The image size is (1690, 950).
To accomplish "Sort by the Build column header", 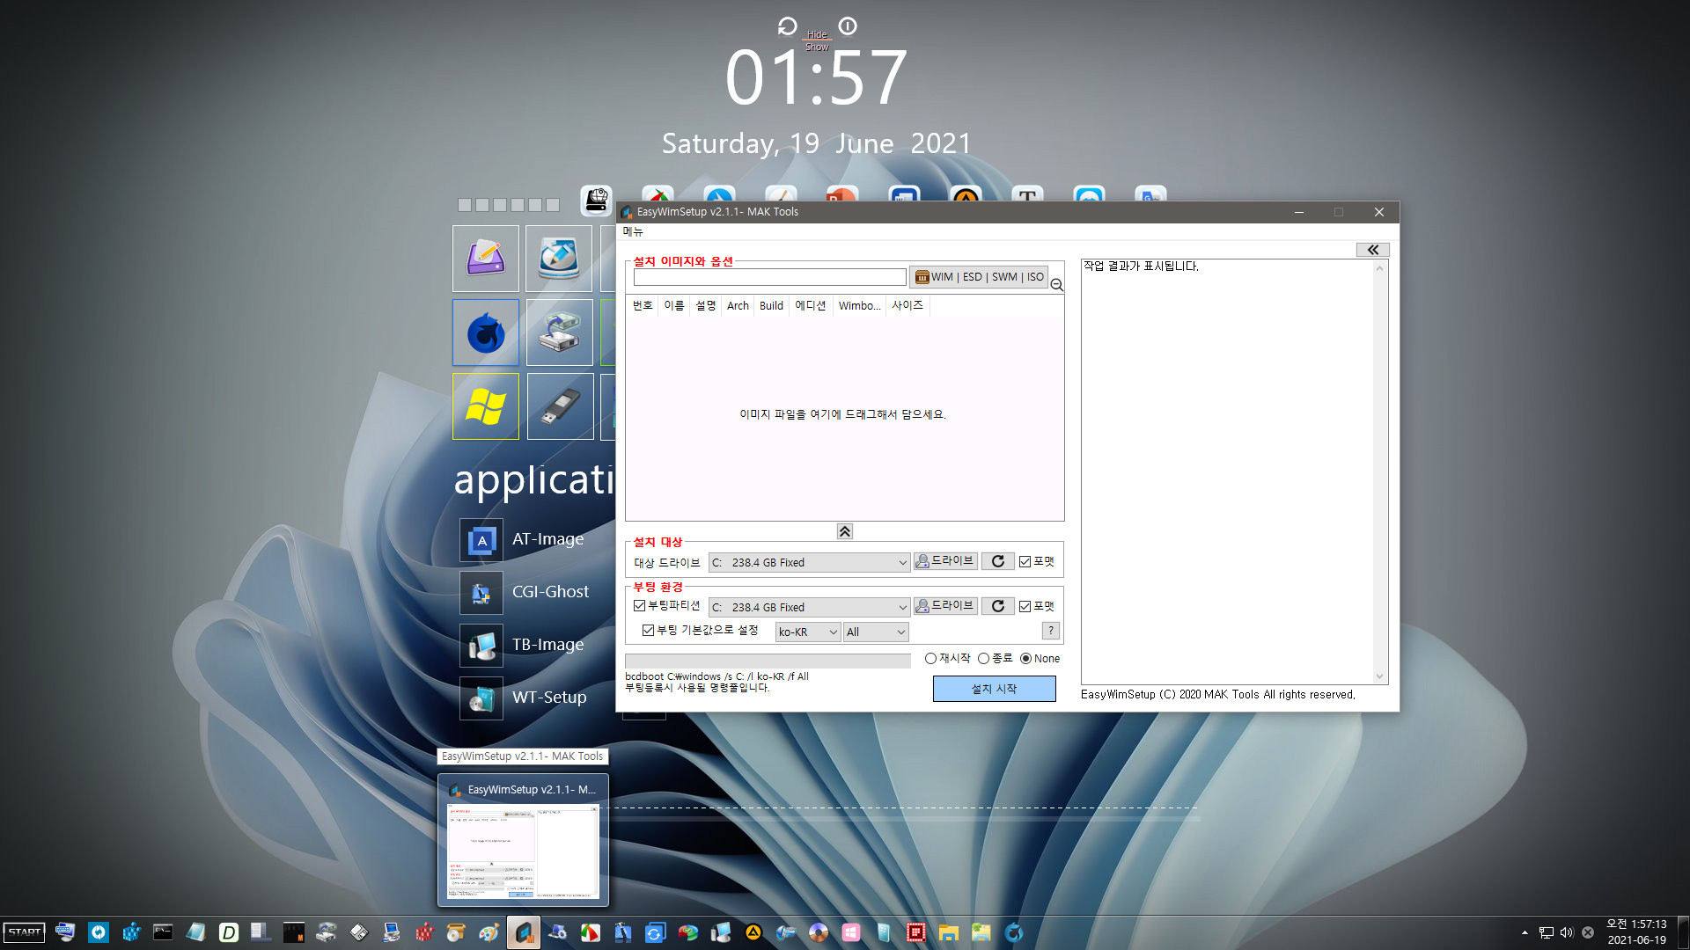I will (771, 305).
